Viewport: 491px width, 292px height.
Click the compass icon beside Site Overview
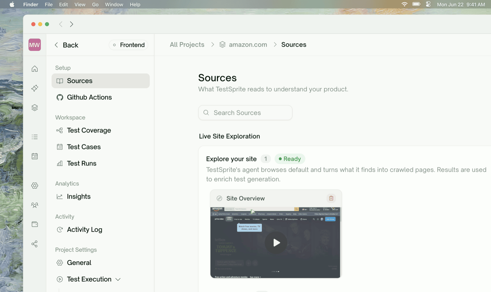click(219, 198)
